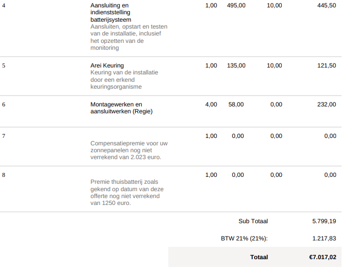Select the total amount €7.017,02

(x=322, y=257)
